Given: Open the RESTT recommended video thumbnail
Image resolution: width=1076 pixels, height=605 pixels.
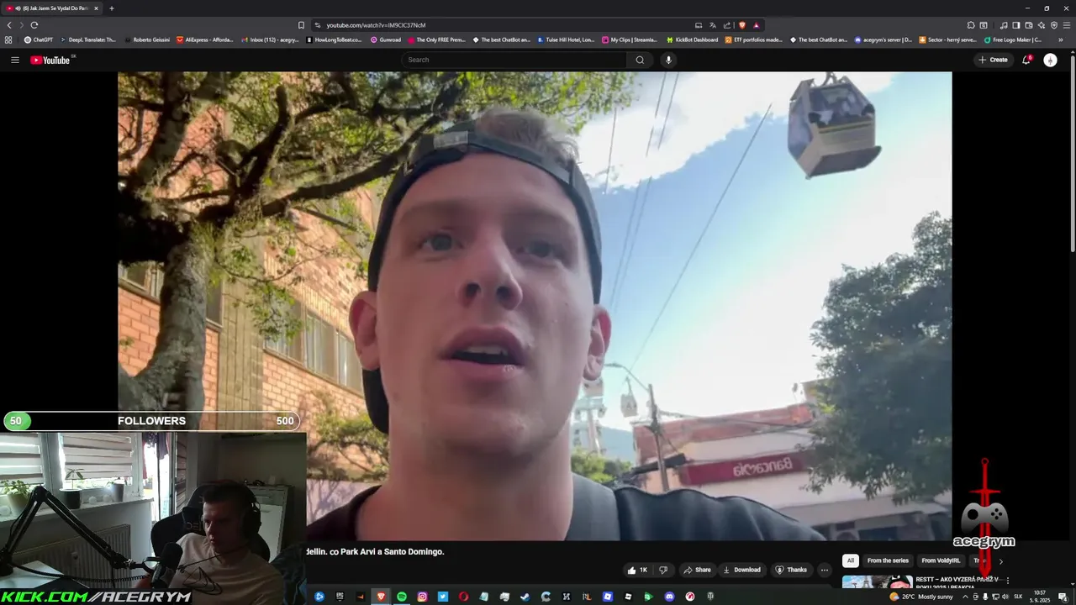Looking at the screenshot, I should click(x=877, y=581).
